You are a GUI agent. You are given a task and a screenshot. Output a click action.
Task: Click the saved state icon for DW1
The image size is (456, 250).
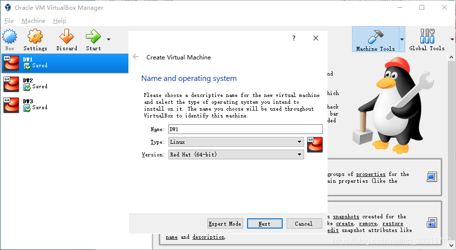click(27, 66)
